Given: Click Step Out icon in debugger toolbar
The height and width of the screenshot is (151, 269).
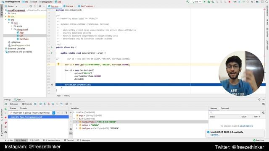Looking at the screenshot, I should coord(53,104).
